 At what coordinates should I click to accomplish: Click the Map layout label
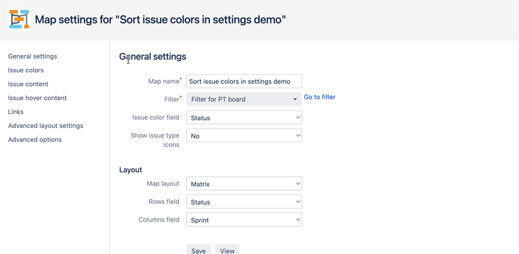coord(163,183)
